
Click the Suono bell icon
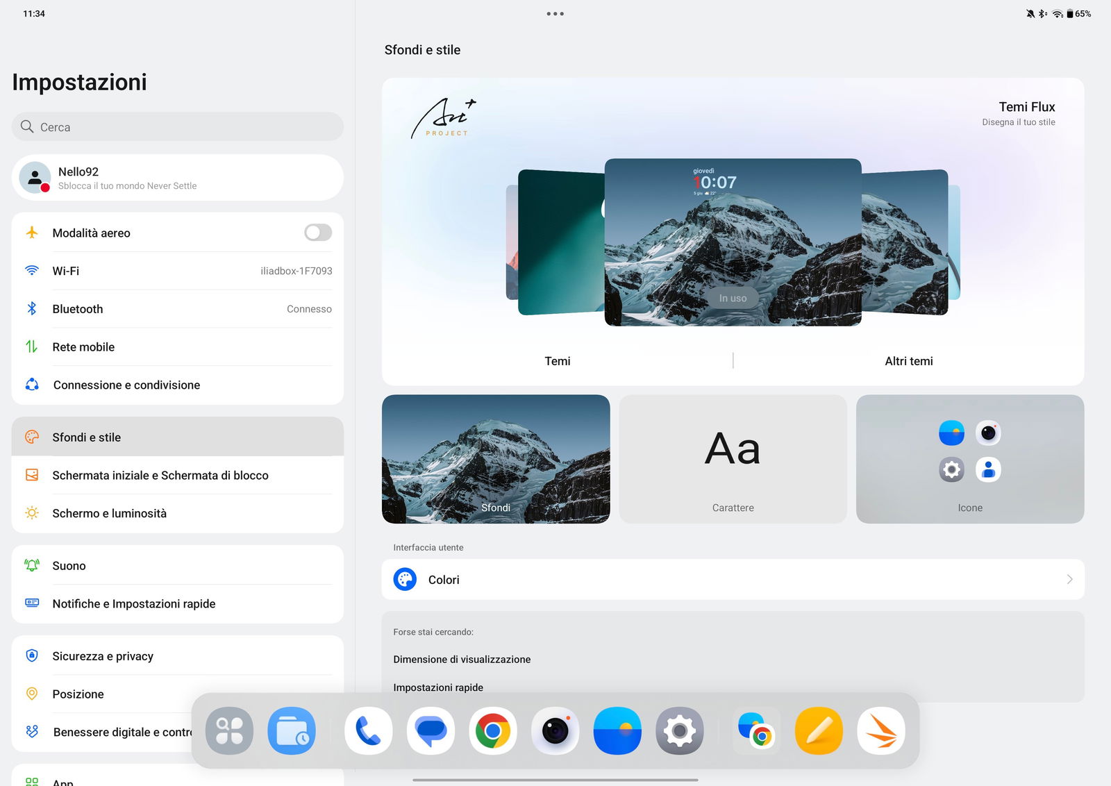click(x=32, y=565)
